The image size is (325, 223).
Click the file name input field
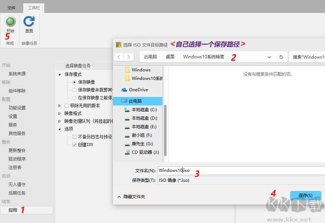pyautogui.click(x=239, y=170)
